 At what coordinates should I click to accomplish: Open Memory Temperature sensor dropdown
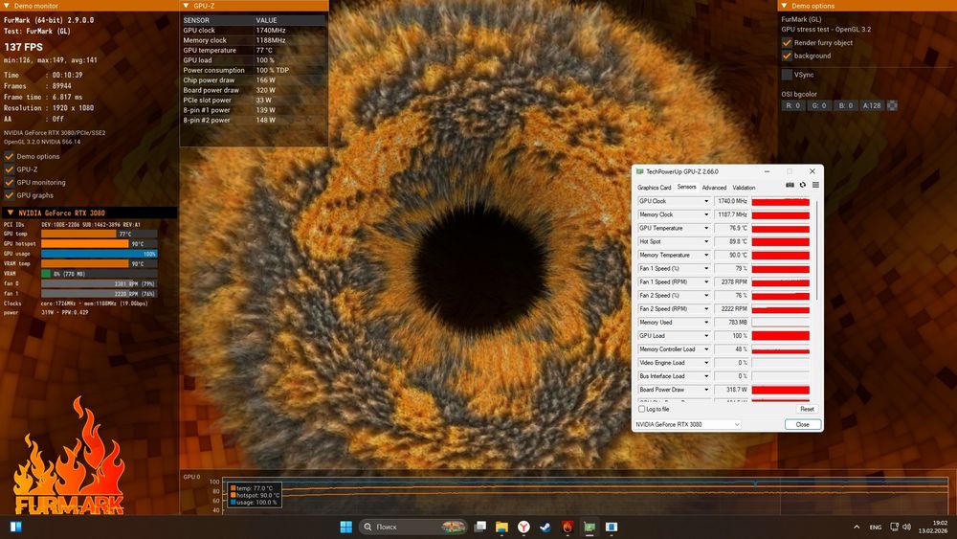[706, 256]
